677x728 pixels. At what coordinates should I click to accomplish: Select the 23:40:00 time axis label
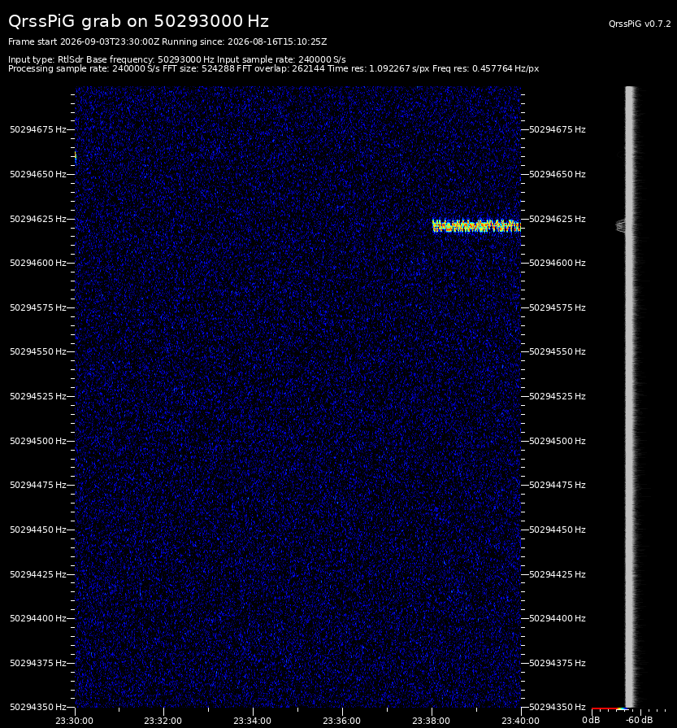coord(520,721)
